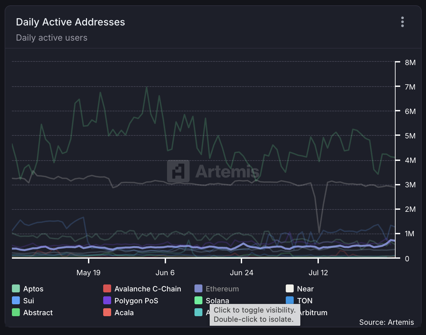Toggle Aptos series visibility in legend
426x335 pixels.
[x=28, y=289]
